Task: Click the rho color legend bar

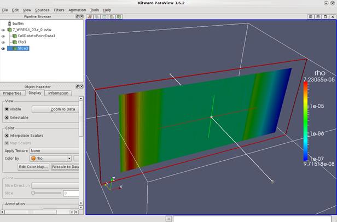Action: pyautogui.click(x=305, y=121)
